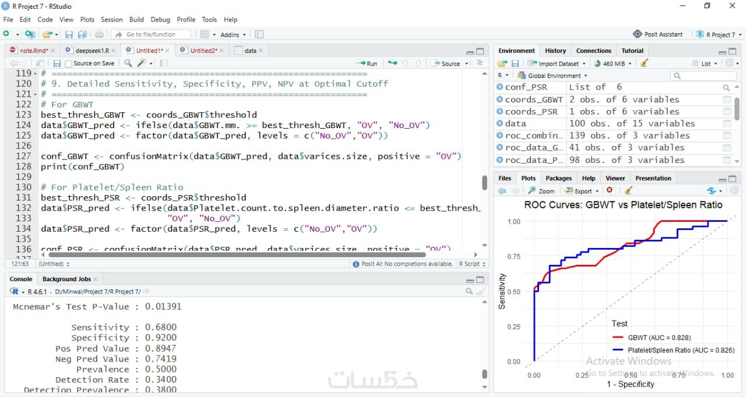Click the Save all documents icon

[x=82, y=34]
